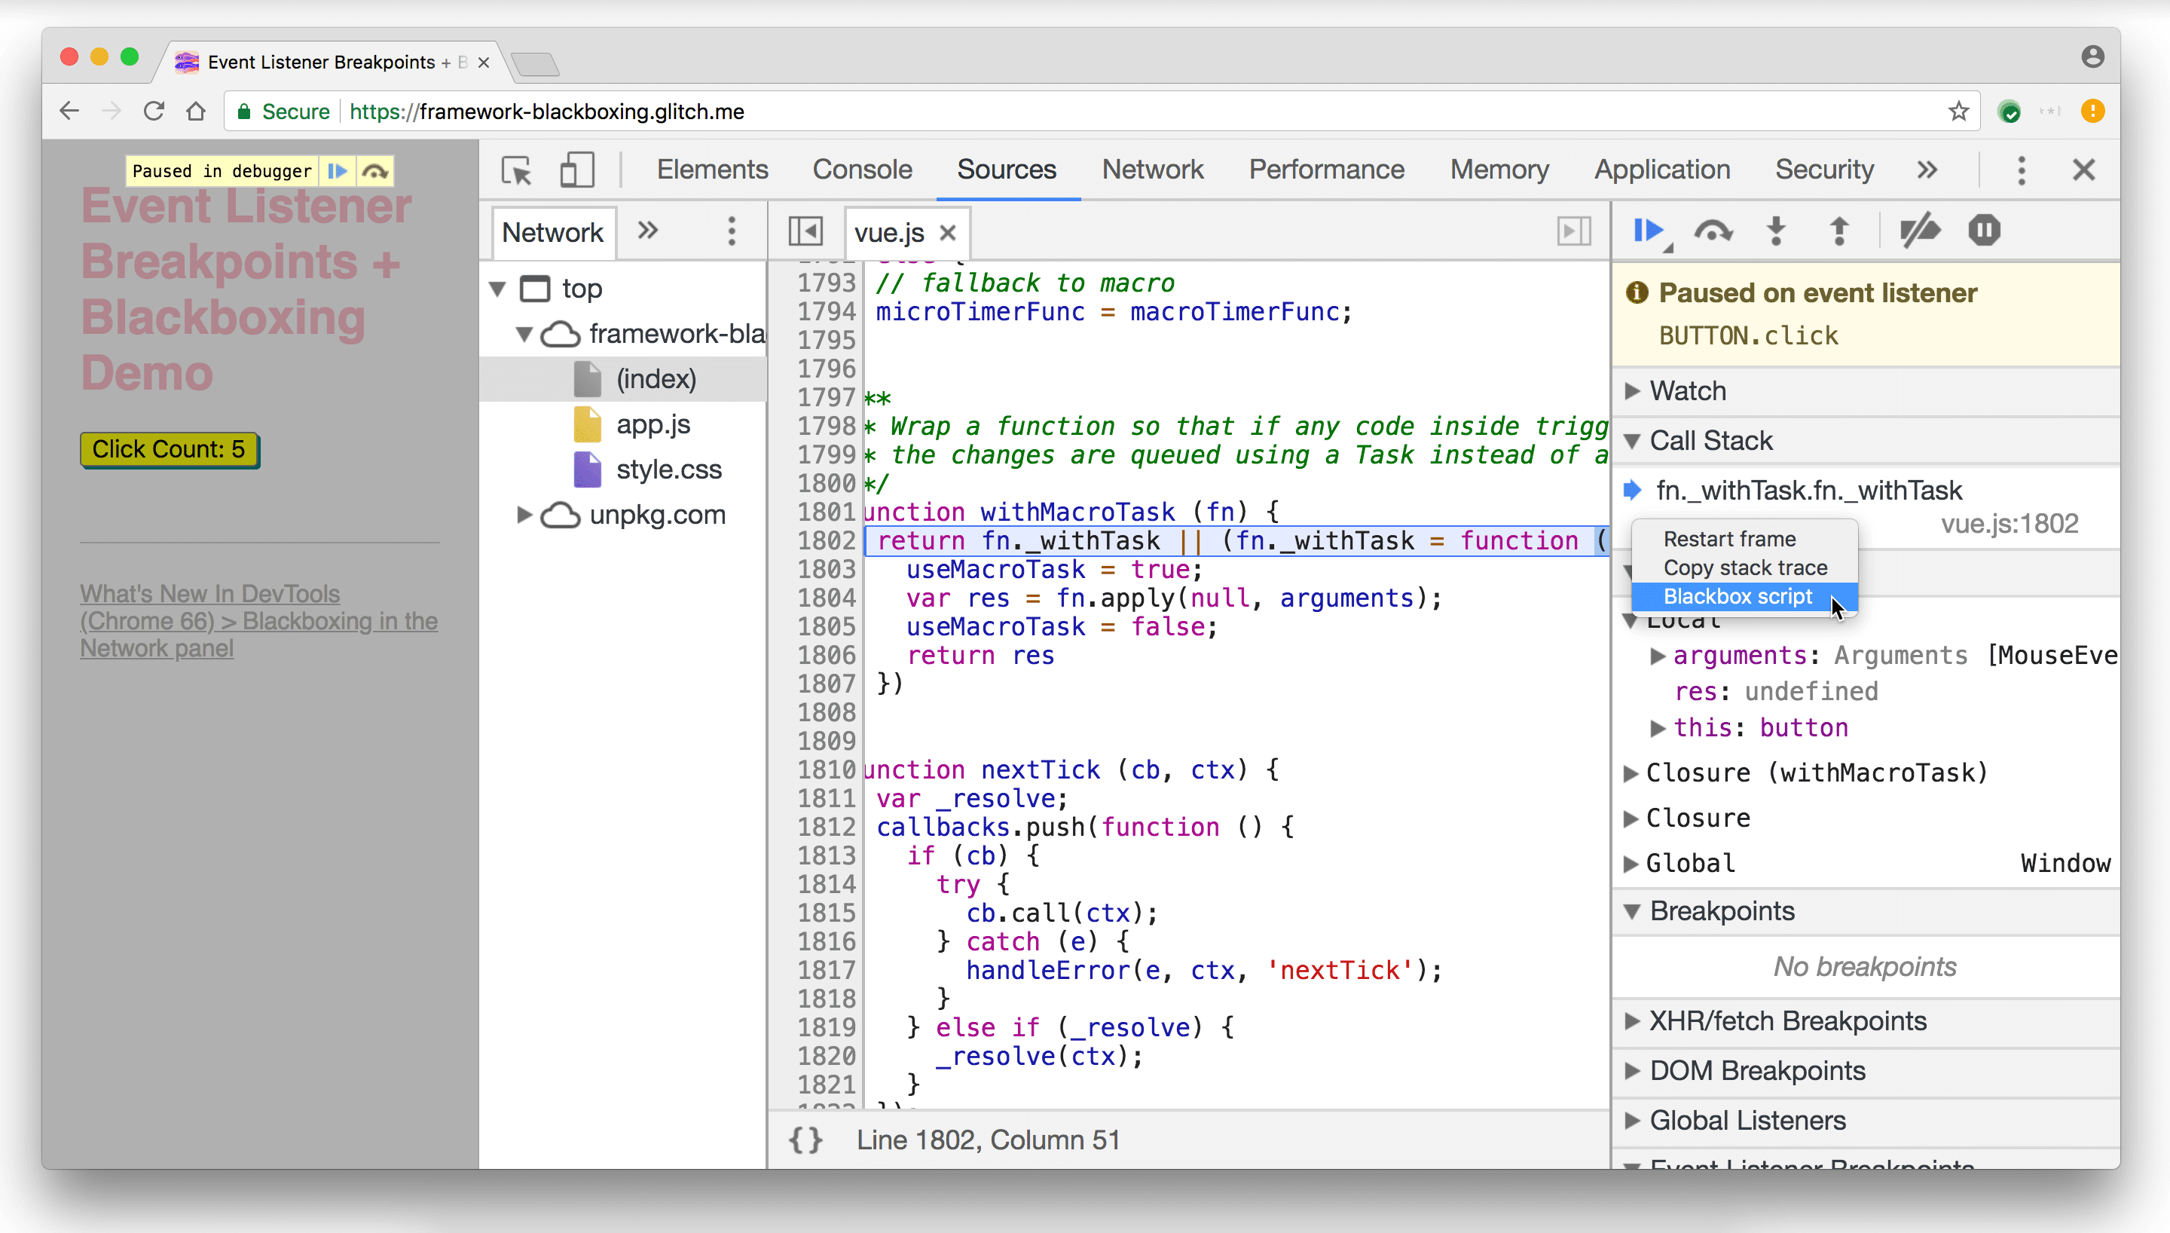The height and width of the screenshot is (1233, 2170).
Task: Click the Pause on exceptions icon
Action: click(1985, 231)
